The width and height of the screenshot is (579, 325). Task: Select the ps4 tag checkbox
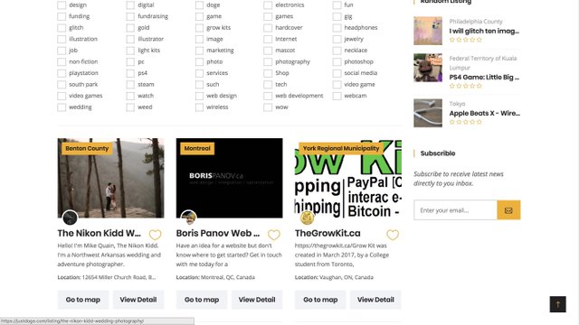point(130,73)
